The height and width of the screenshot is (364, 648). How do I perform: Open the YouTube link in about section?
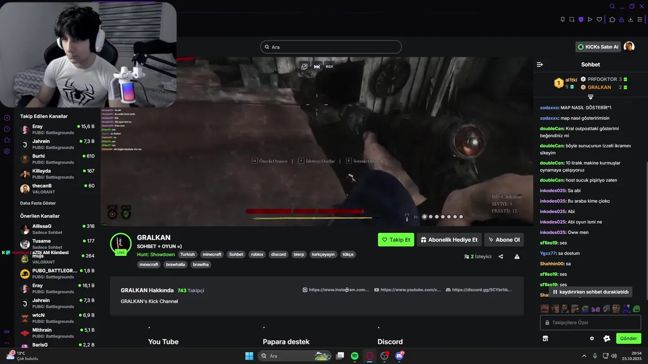click(408, 290)
